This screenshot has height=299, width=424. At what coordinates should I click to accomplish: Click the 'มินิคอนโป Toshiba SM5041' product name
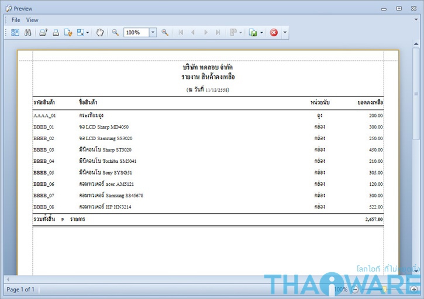(x=108, y=161)
